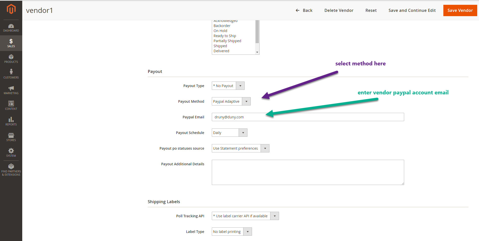Open the Reports bar-chart menu

point(11,121)
